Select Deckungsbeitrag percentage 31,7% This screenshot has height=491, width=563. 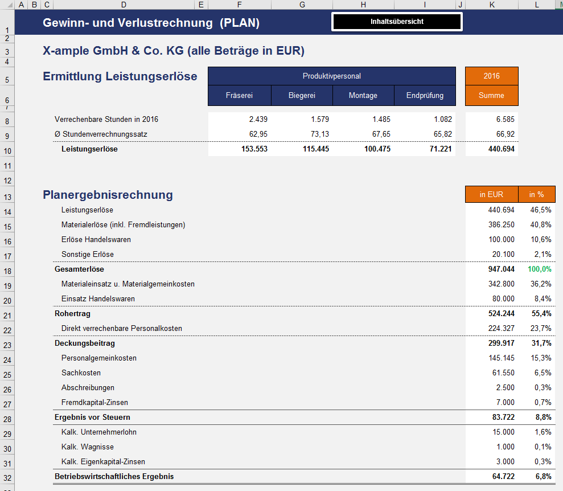(x=537, y=343)
